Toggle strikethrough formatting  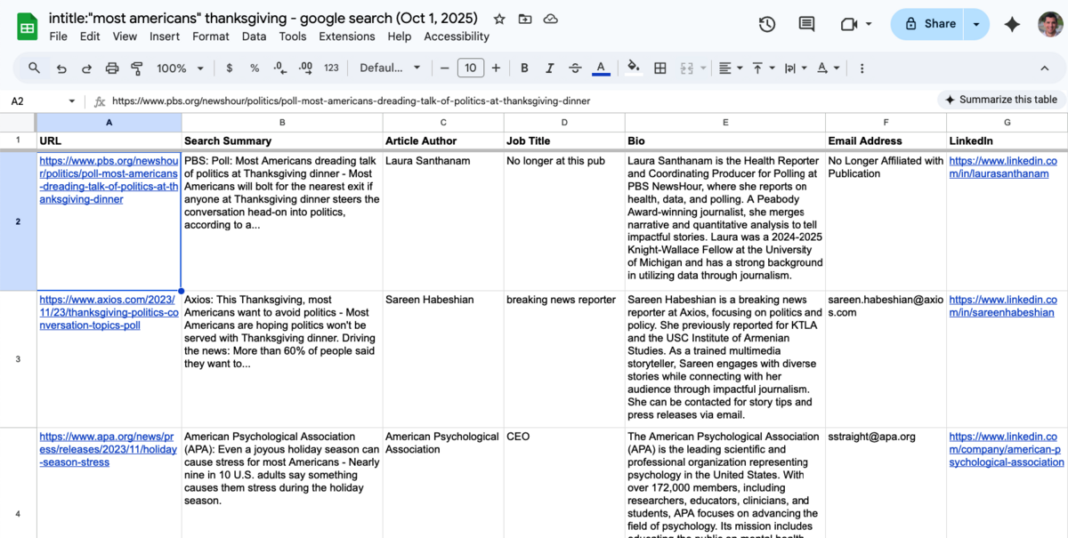pyautogui.click(x=574, y=68)
